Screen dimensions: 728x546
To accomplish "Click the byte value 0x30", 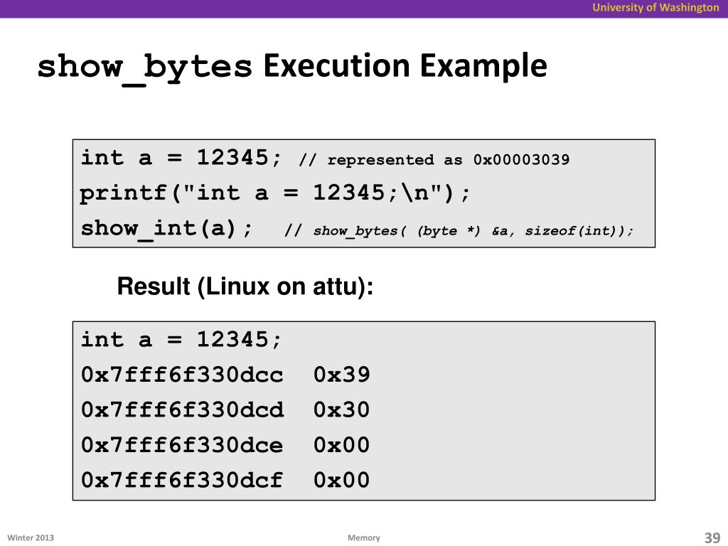I will click(x=342, y=410).
